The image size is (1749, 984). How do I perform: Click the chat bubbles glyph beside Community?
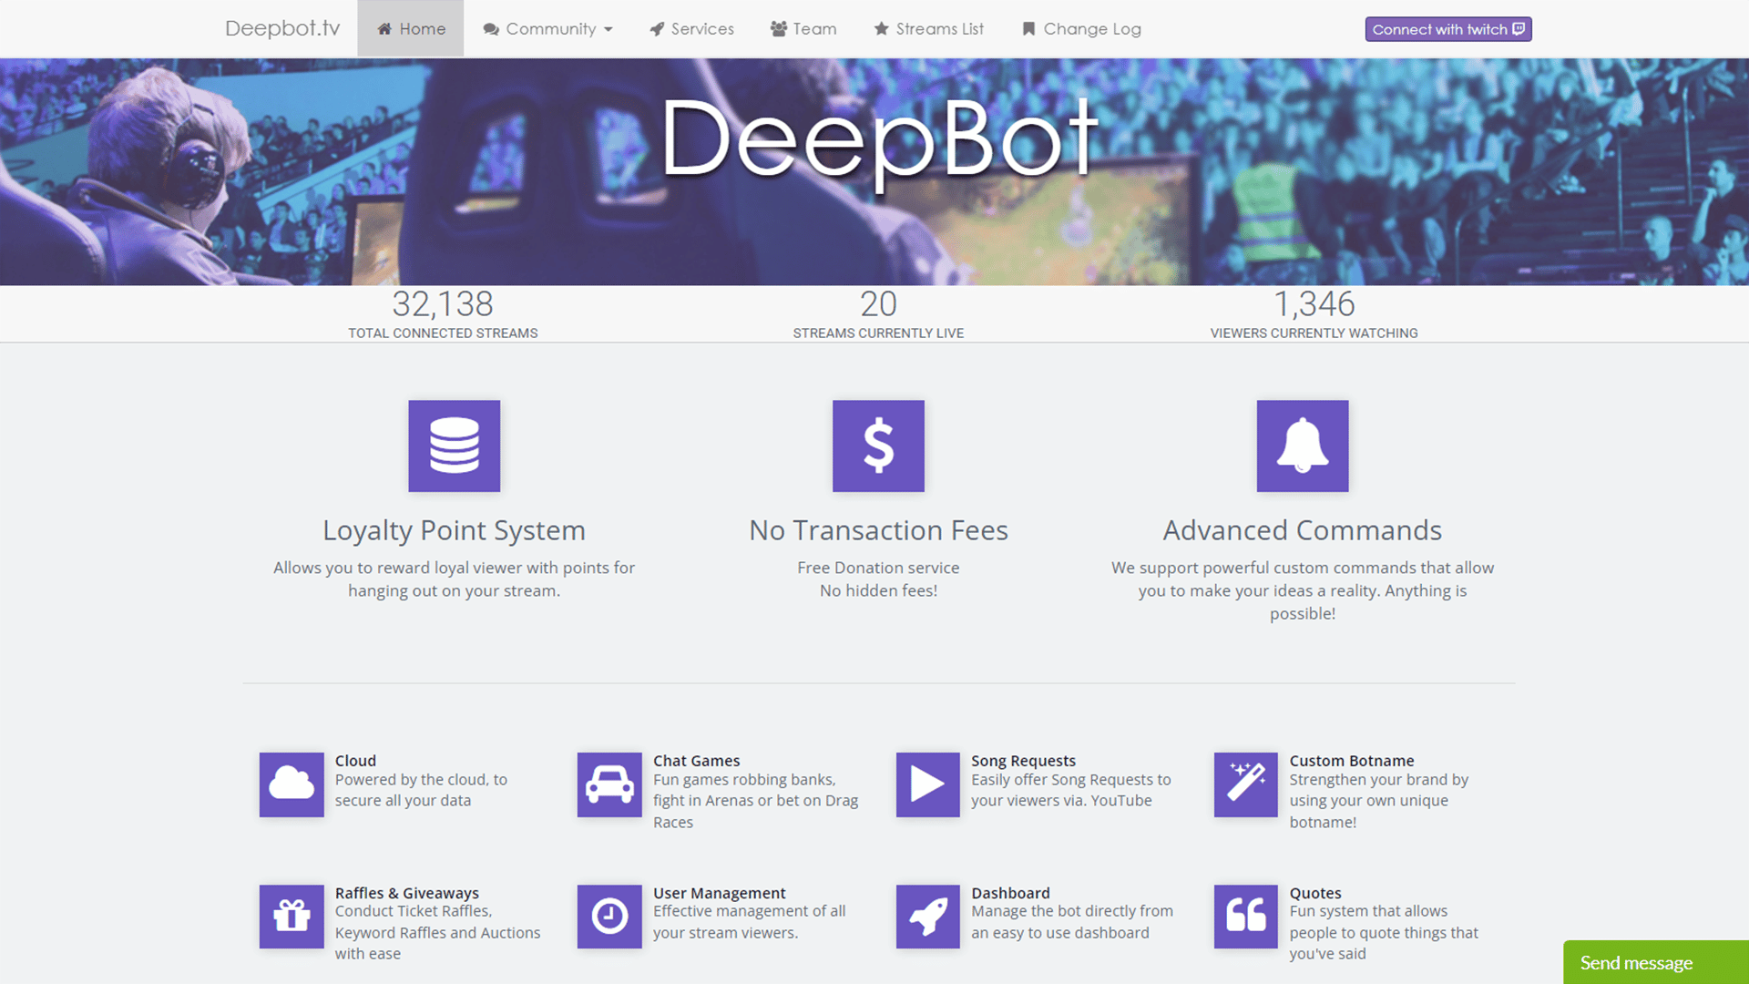click(x=491, y=29)
